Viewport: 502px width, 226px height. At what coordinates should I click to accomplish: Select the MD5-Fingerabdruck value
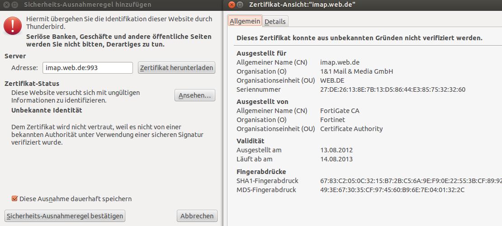[392, 190]
